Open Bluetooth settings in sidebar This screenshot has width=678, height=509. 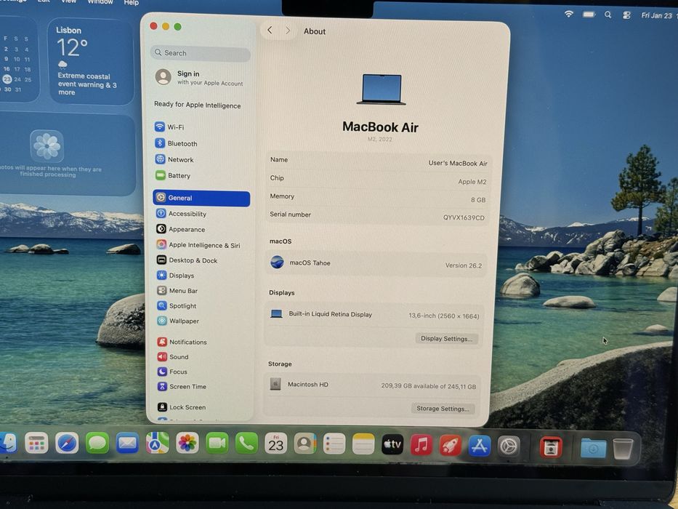coord(177,143)
